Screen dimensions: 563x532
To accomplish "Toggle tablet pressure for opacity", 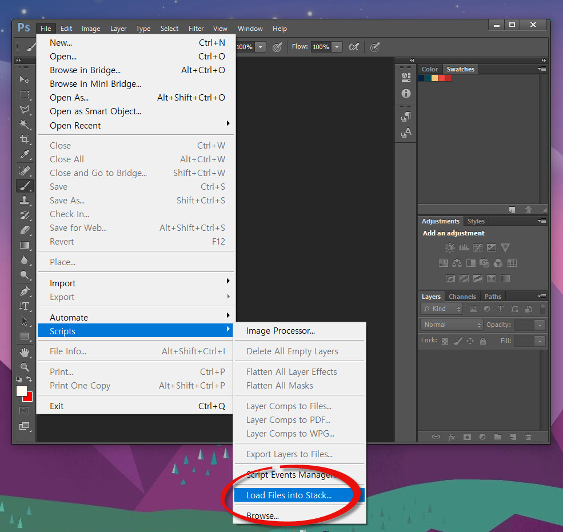I will [277, 47].
